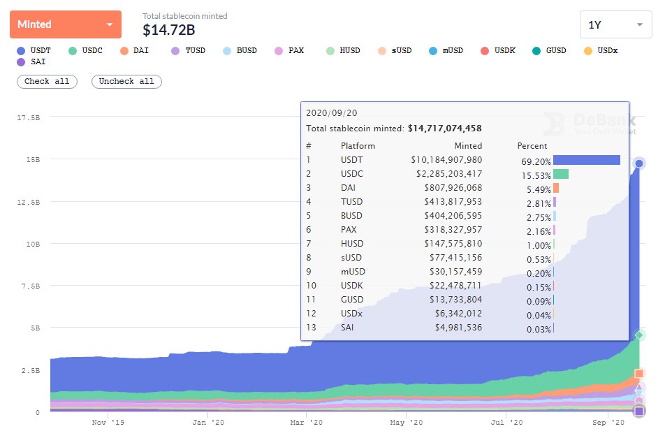Click the purple SAI square marker at chart bottom
Image resolution: width=658 pixels, height=445 pixels.
pyautogui.click(x=639, y=411)
